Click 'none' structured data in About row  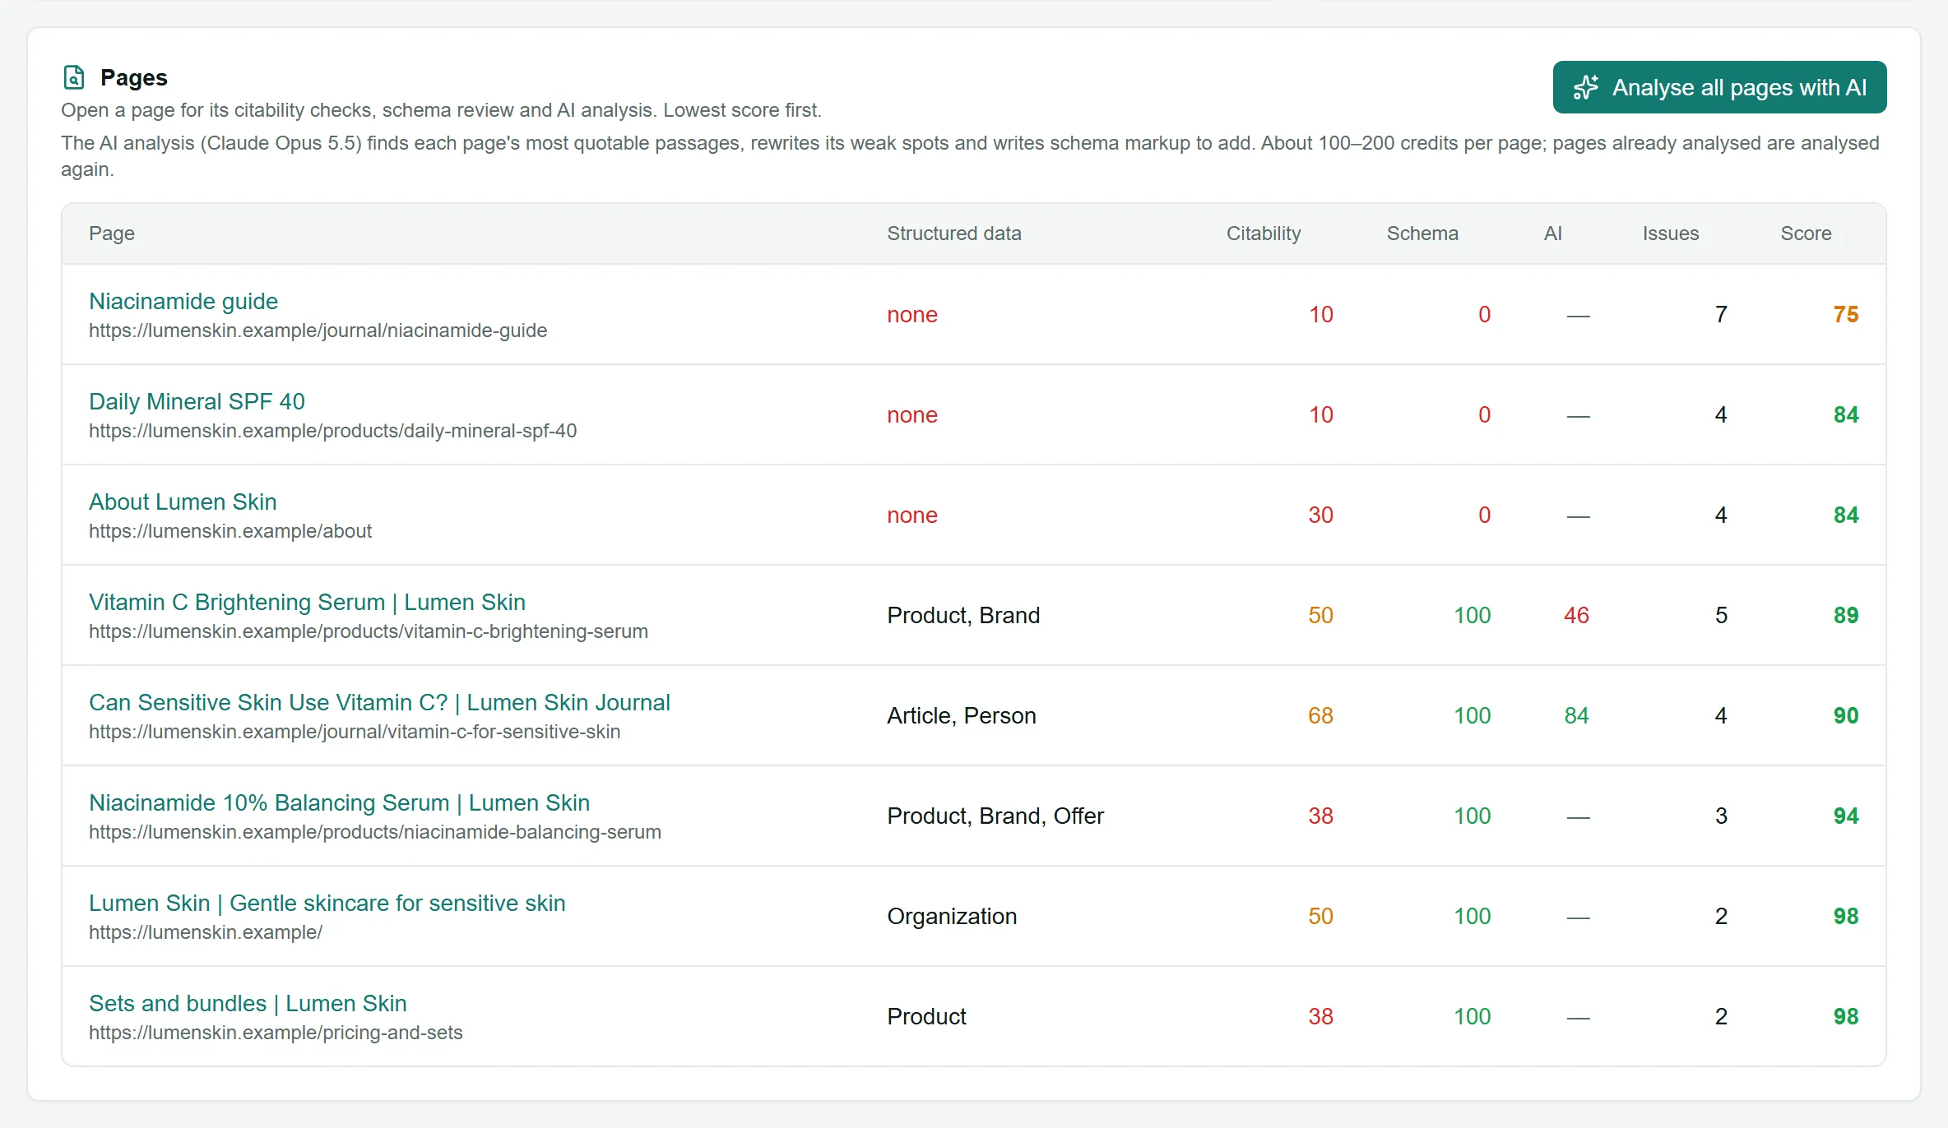912,515
